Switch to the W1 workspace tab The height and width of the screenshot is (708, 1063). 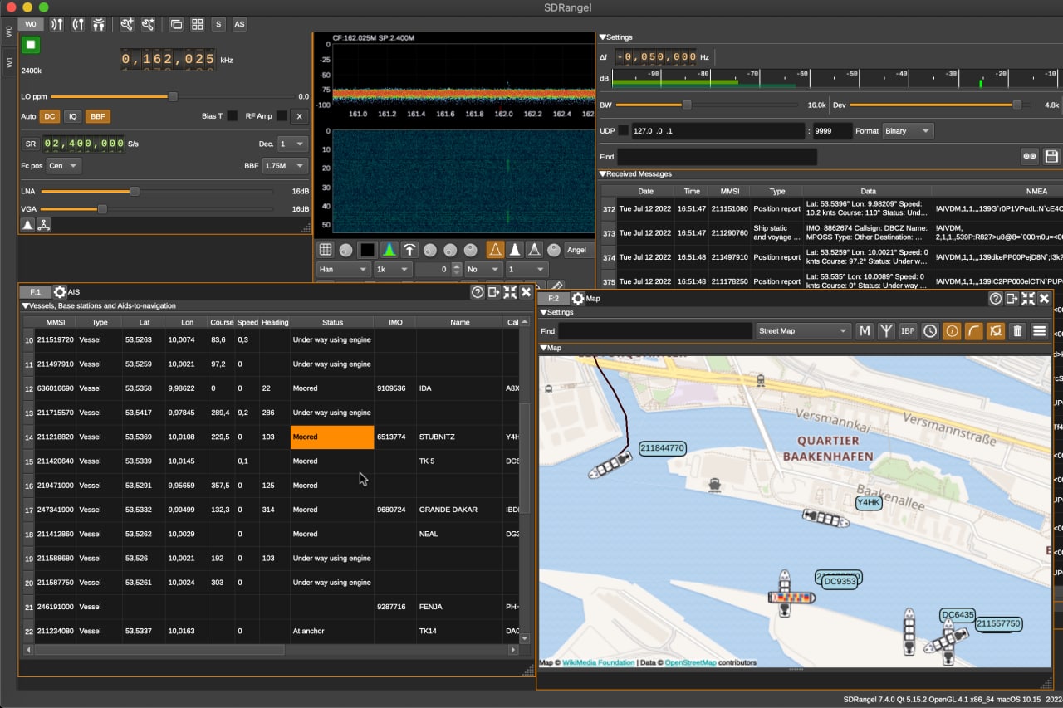tap(9, 62)
